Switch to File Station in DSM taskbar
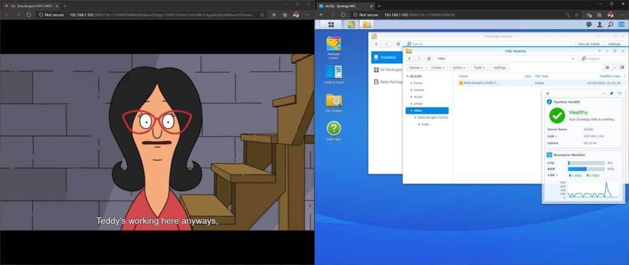The width and height of the screenshot is (629, 265). (x=366, y=24)
